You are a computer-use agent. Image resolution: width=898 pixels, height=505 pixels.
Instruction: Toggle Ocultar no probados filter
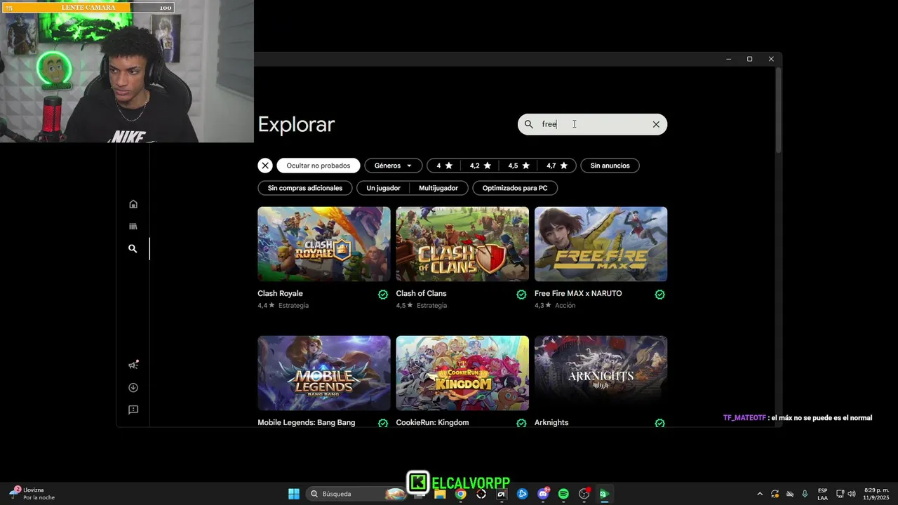(319, 166)
